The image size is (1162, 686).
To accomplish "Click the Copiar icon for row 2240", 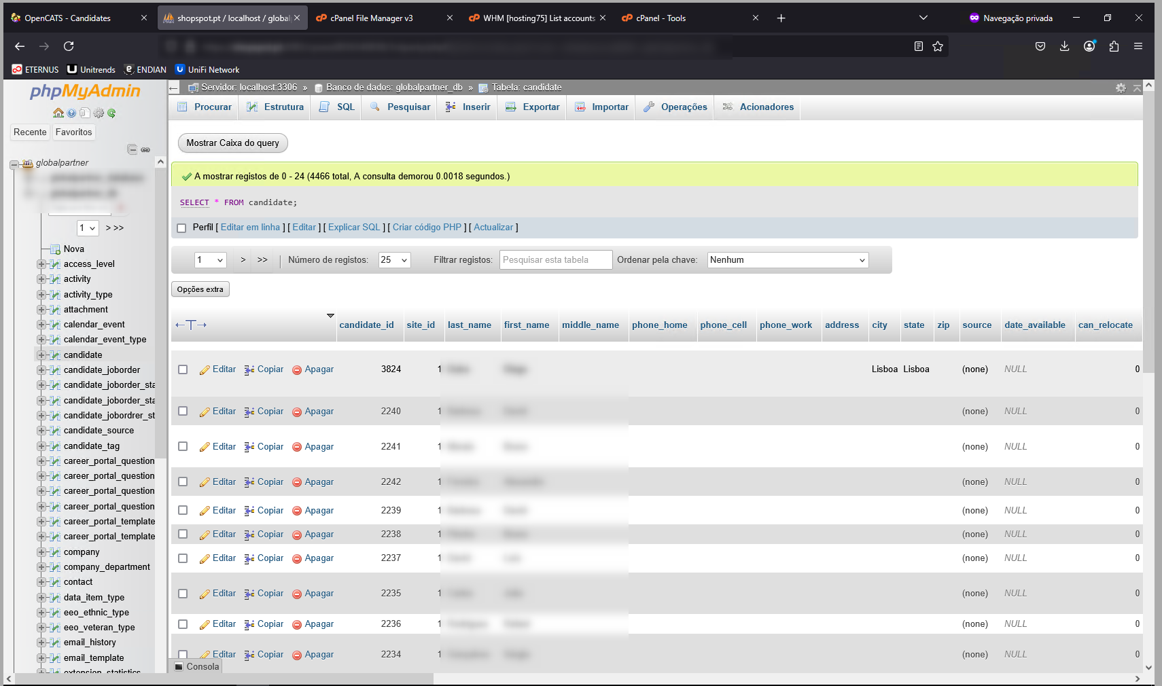I will 249,412.
